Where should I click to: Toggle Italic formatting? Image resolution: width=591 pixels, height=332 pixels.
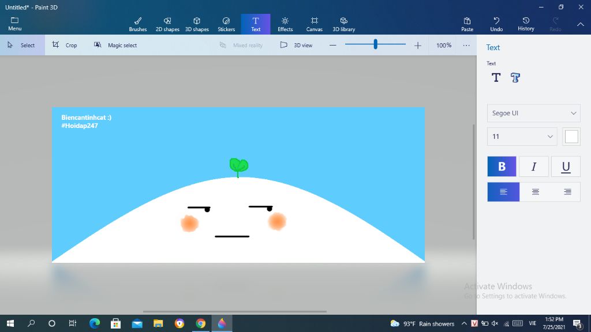pos(534,167)
